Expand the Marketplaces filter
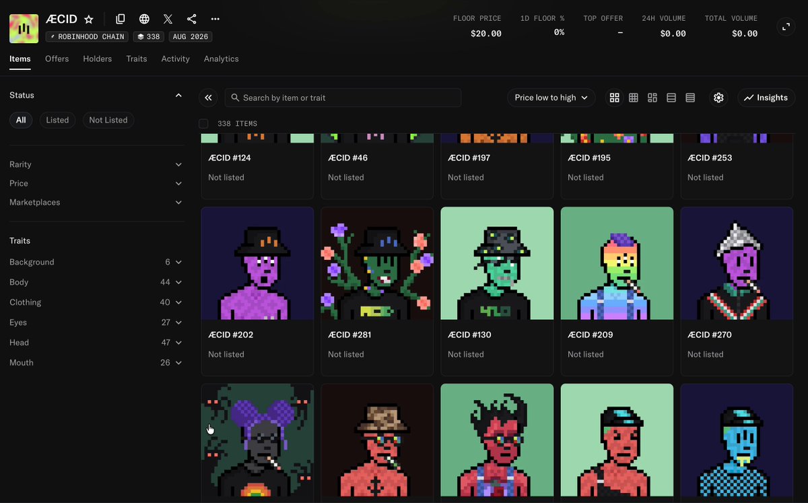This screenshot has width=808, height=503. click(x=96, y=202)
